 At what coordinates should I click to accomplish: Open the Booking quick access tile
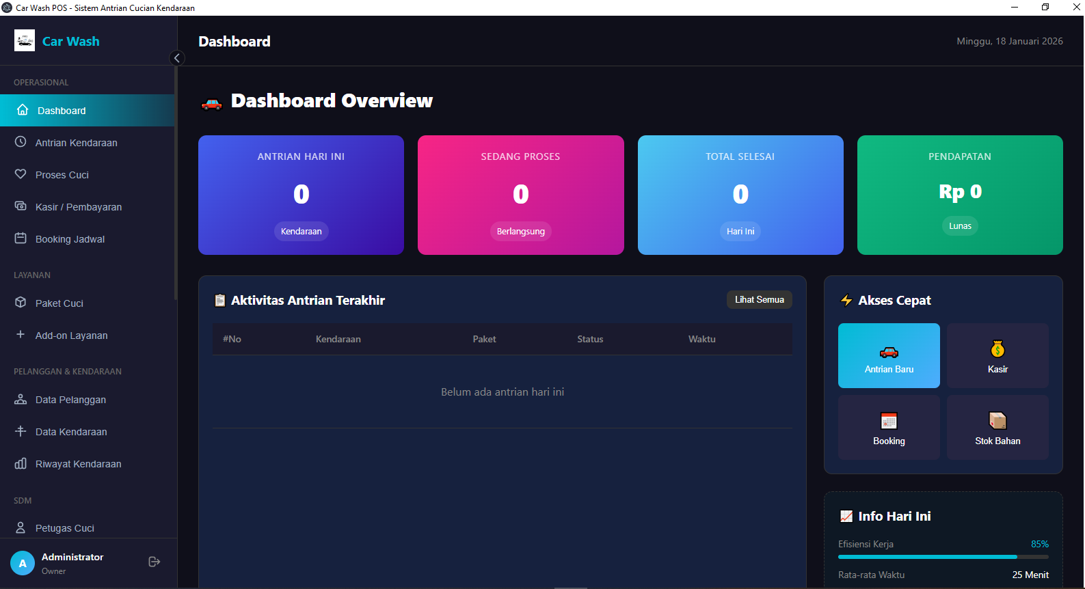(889, 428)
